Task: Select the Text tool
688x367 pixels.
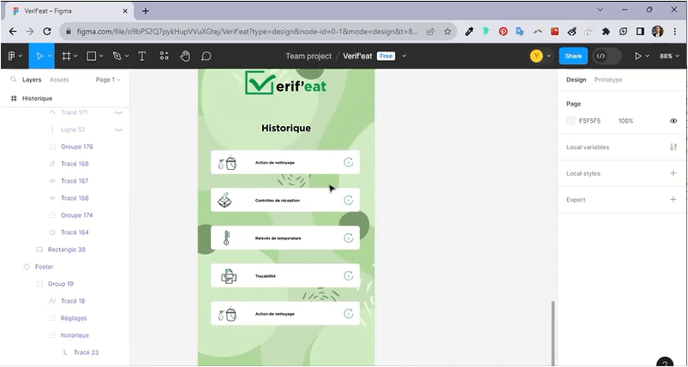Action: [x=141, y=56]
